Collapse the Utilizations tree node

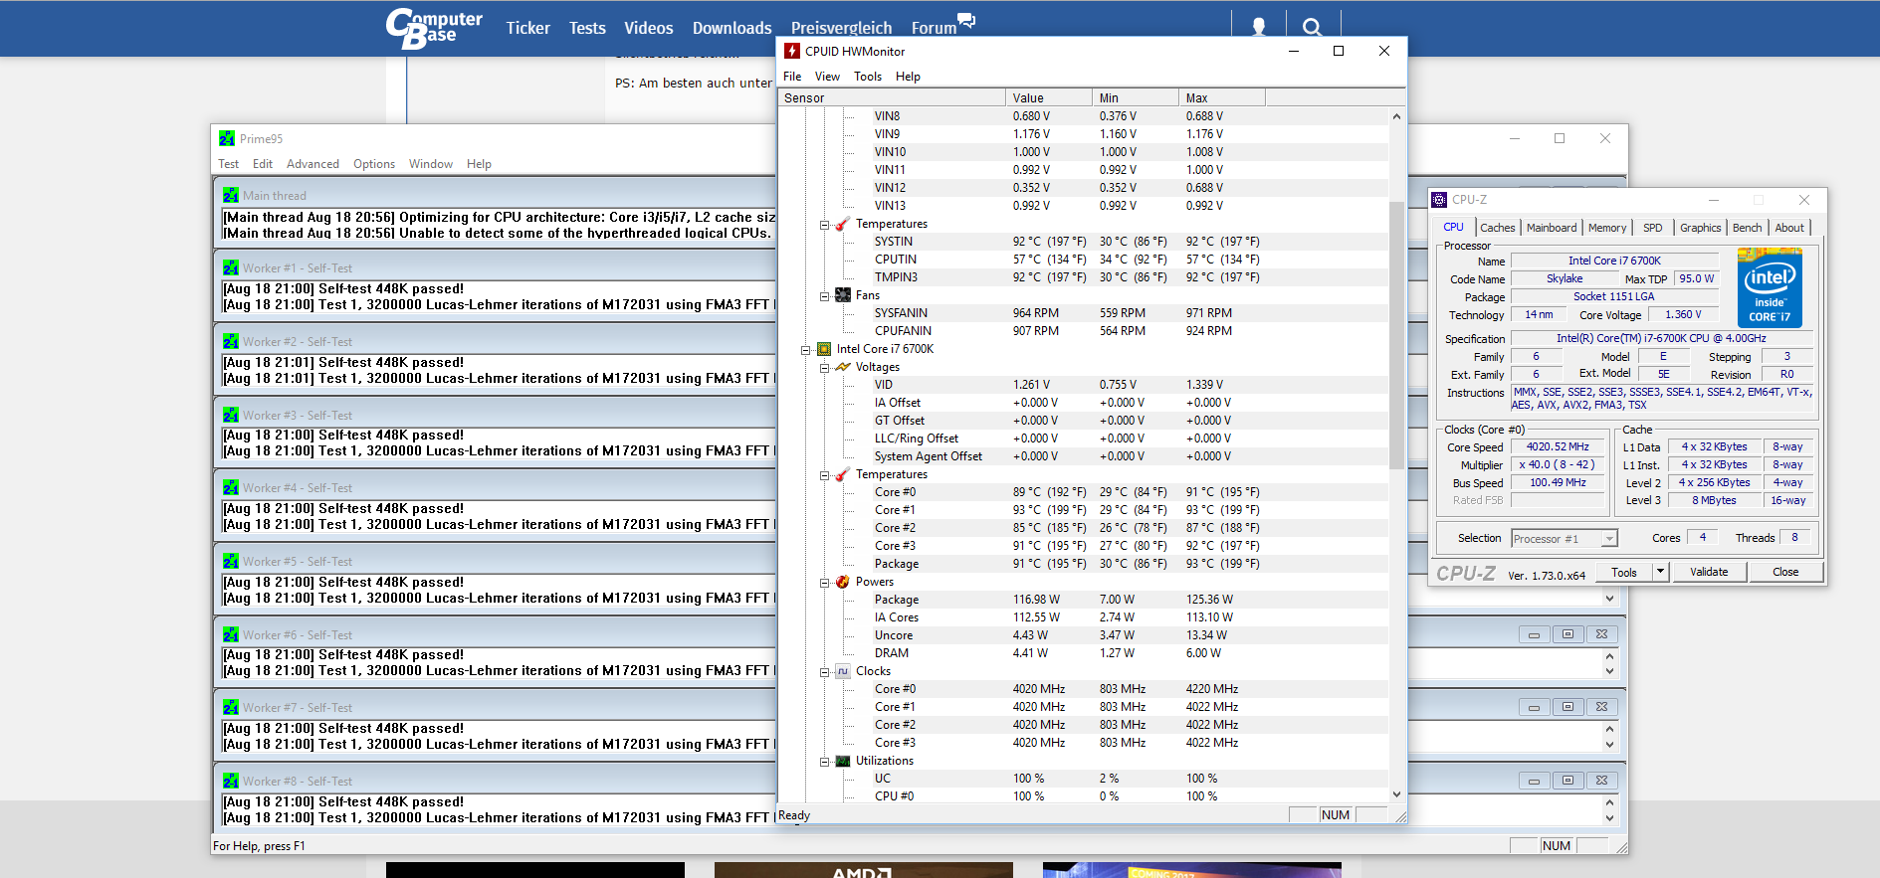825,762
